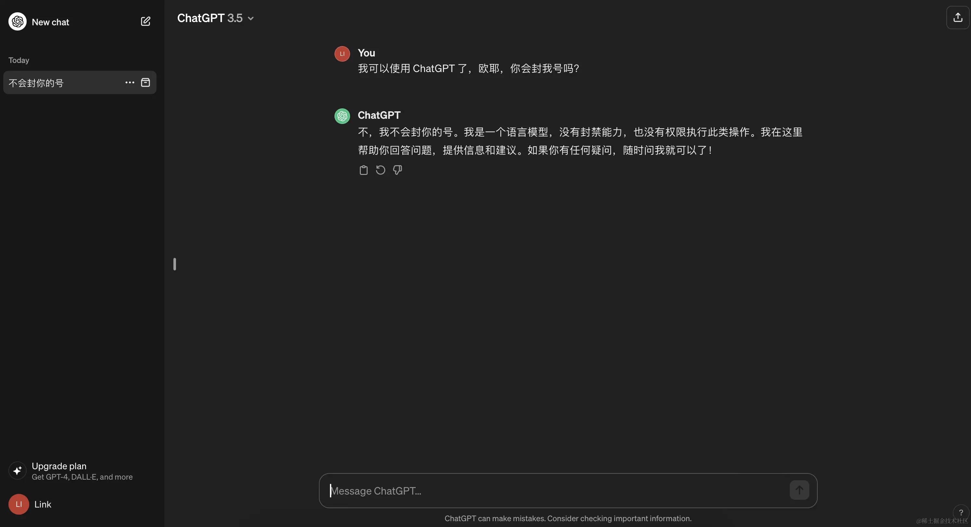Regenerate the ChatGPT response
This screenshot has height=527, width=971.
380,170
